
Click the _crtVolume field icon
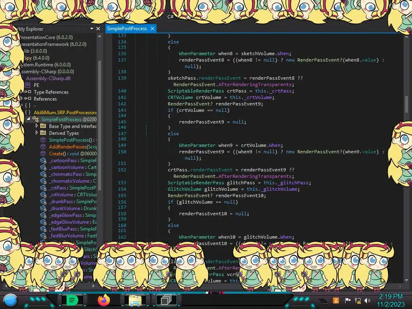click(x=43, y=194)
